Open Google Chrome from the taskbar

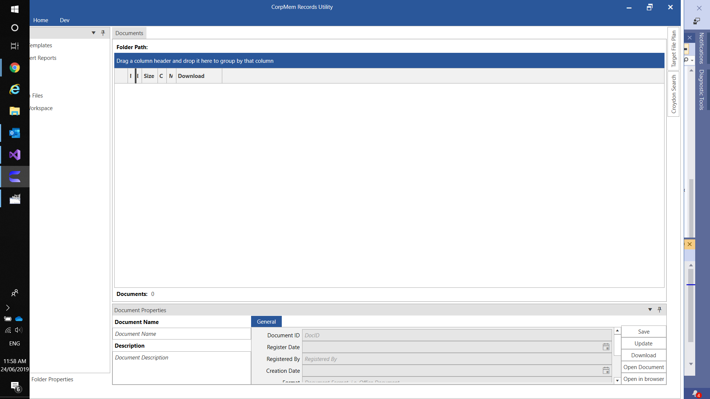click(15, 68)
